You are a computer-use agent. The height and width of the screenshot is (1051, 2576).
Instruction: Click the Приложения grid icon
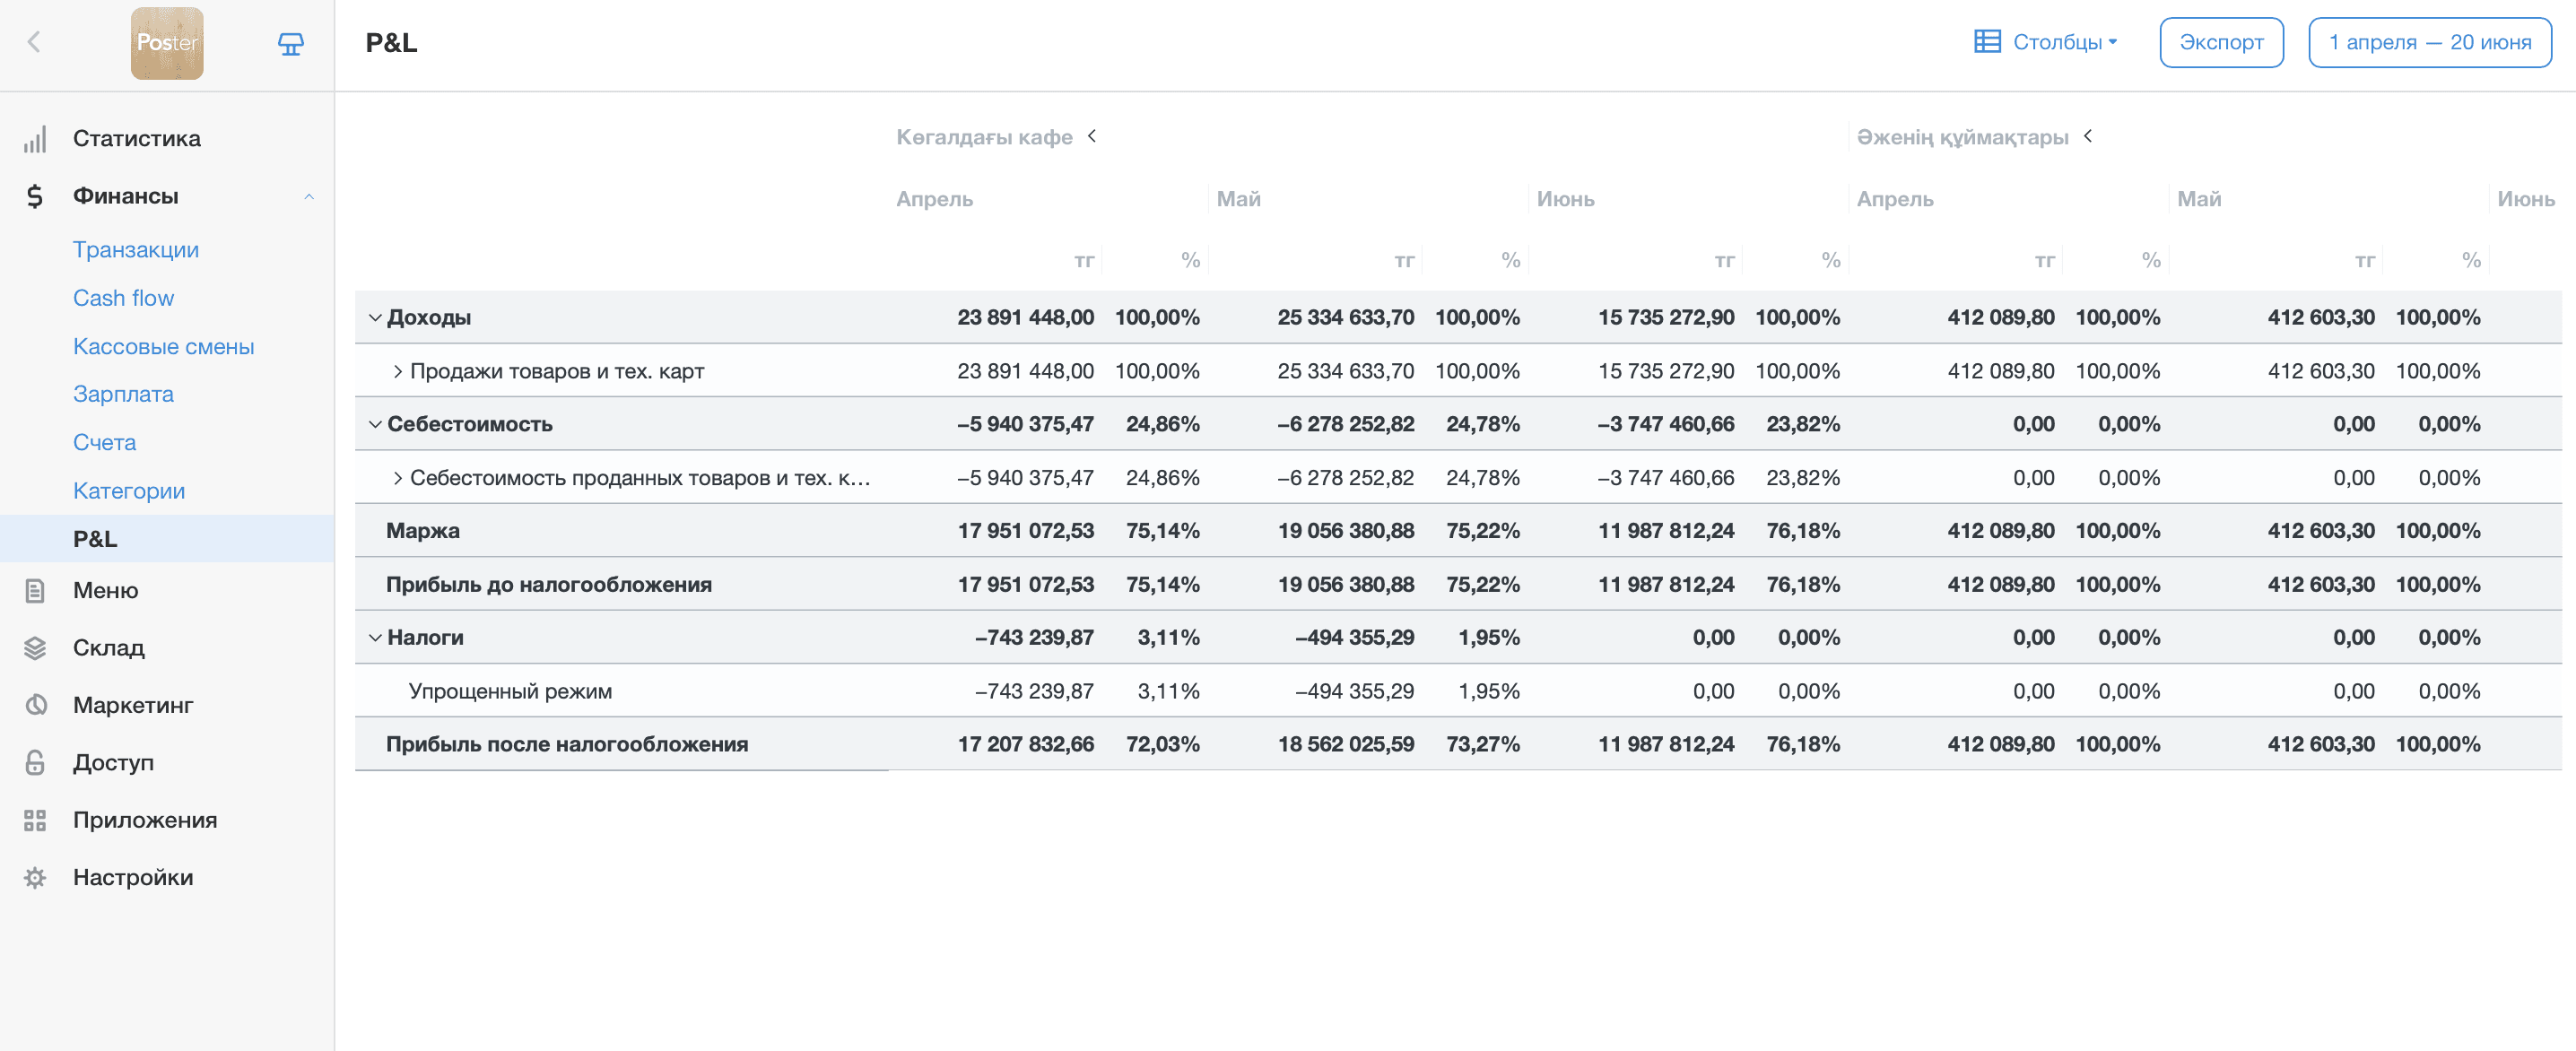[x=35, y=820]
